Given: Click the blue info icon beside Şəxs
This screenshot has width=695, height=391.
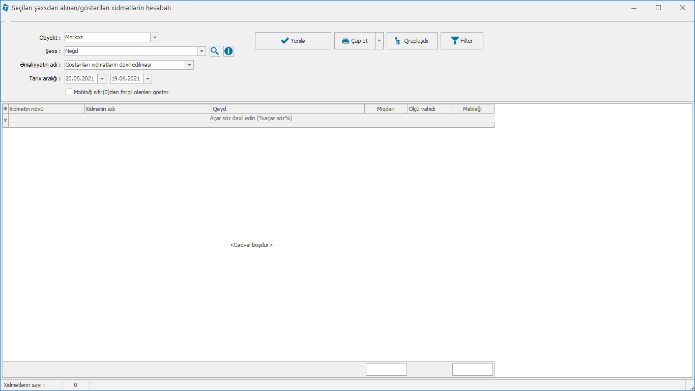Looking at the screenshot, I should click(x=228, y=51).
